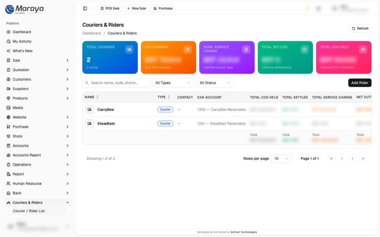Viewport: 380px width, 237px height.
Task: Open the All Types filter dropdown
Action: [173, 83]
